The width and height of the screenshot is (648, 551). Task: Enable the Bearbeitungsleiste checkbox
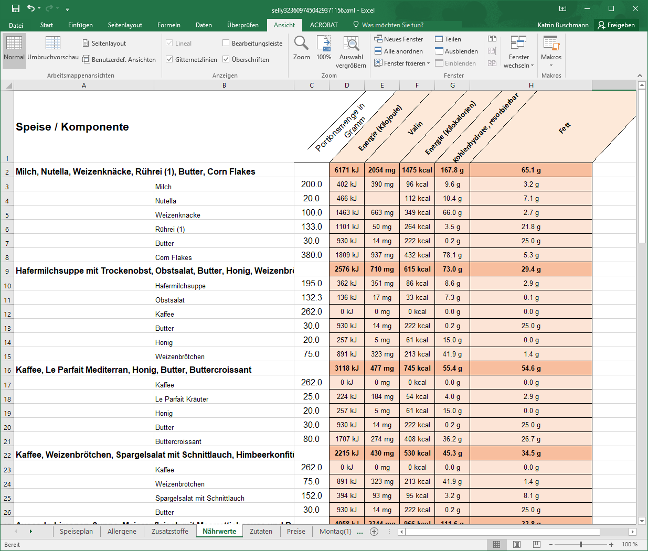[x=226, y=43]
